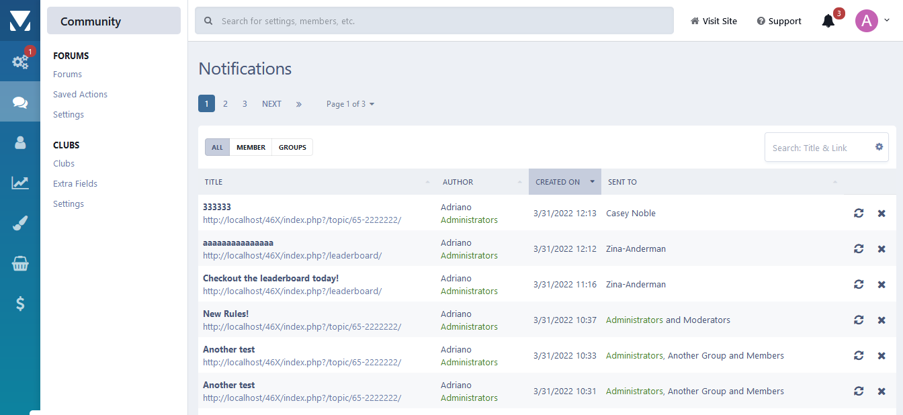The width and height of the screenshot is (903, 415).
Task: Select the Community speech bubbles sidebar icon
Action: (x=20, y=102)
